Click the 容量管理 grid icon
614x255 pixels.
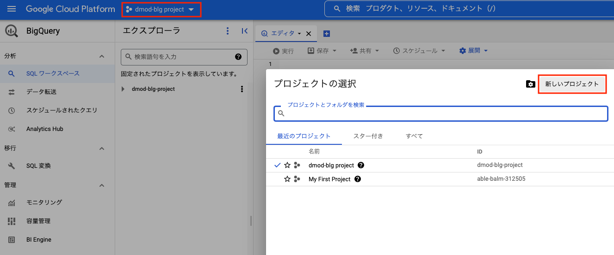(12, 221)
